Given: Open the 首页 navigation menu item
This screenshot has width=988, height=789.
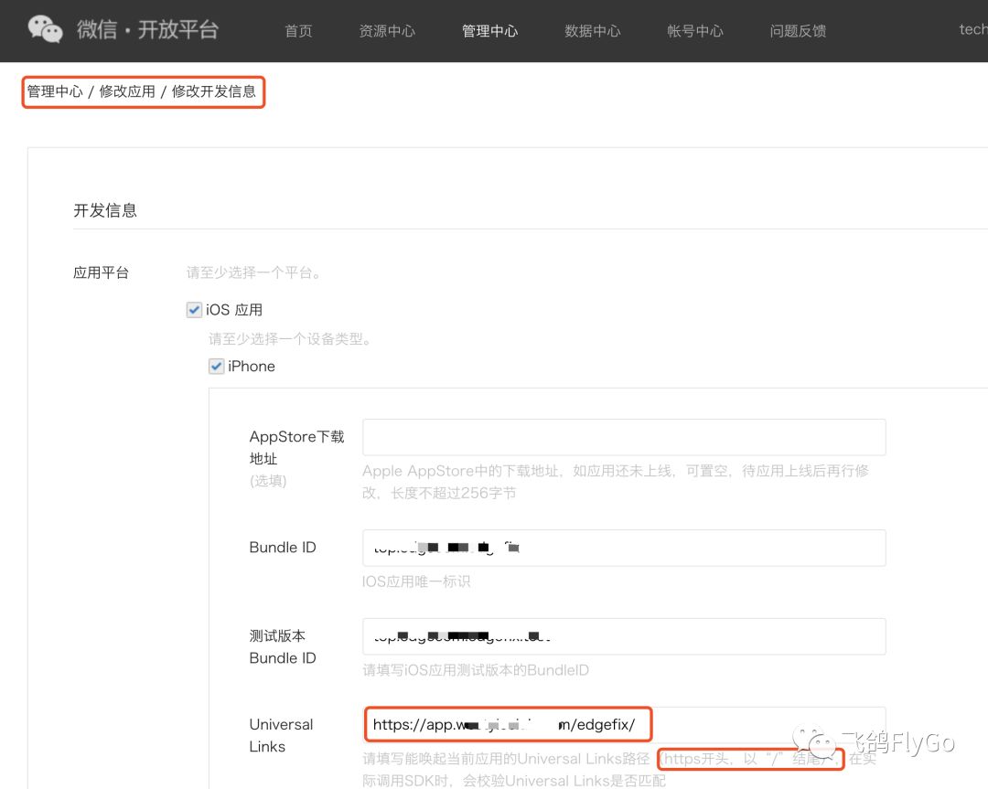Looking at the screenshot, I should tap(297, 30).
